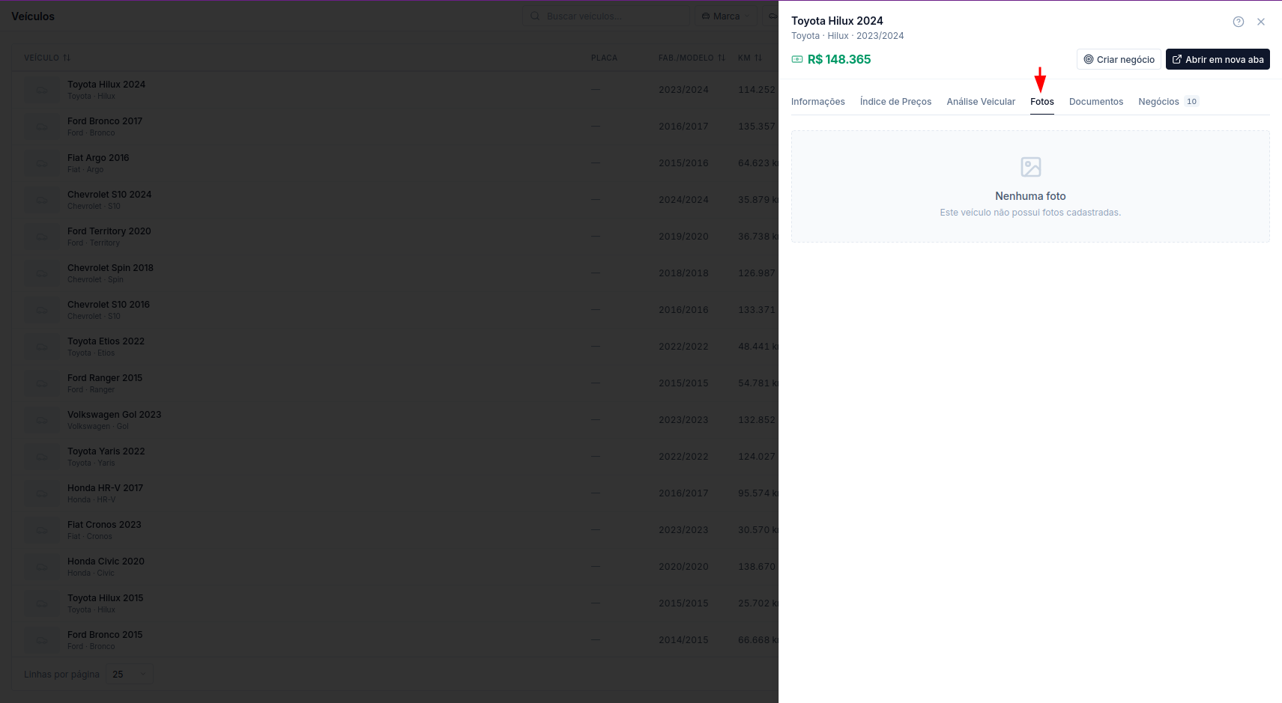
Task: Switch to the Informações tab
Action: click(x=818, y=102)
